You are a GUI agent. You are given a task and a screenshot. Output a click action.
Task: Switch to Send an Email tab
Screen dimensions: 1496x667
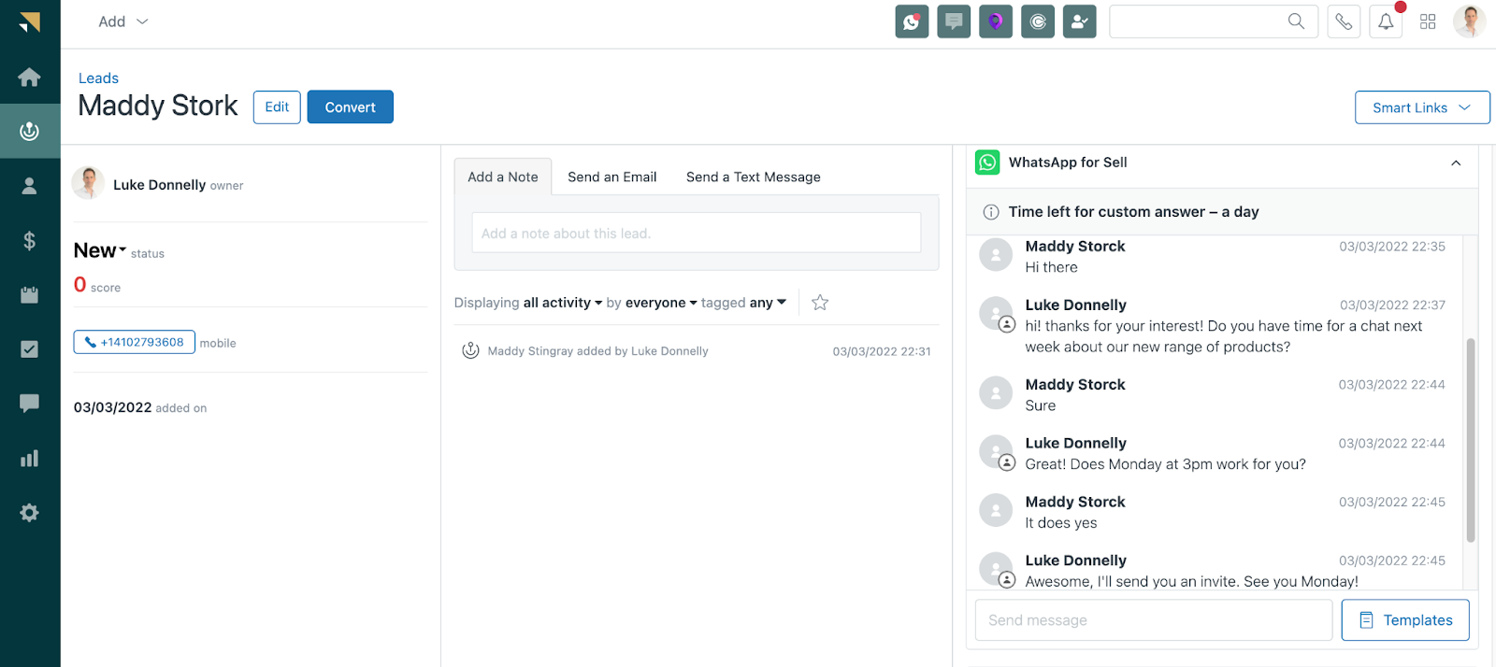point(612,177)
